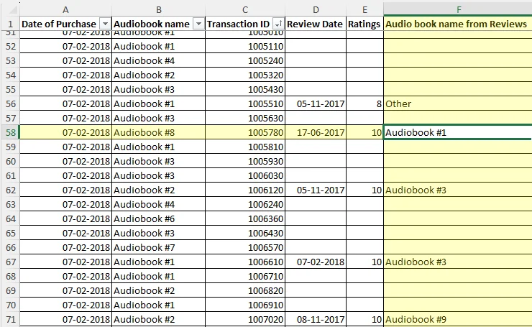Image resolution: width=532 pixels, height=327 pixels.
Task: Select Transaction ID 1005930
Action: (x=245, y=161)
